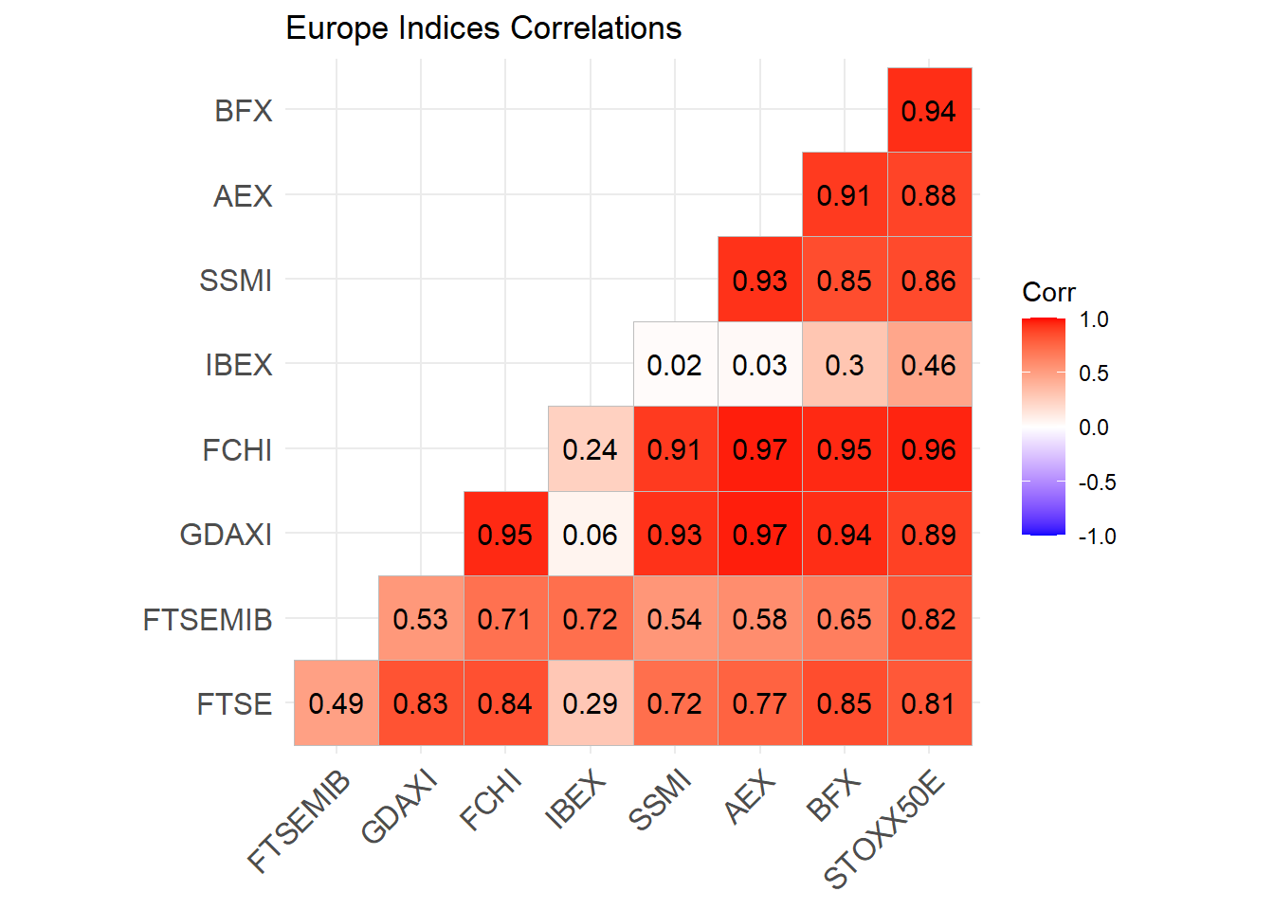Click the Corr legend color gradient bar
This screenshot has width=1274, height=910.
pyautogui.click(x=1044, y=427)
